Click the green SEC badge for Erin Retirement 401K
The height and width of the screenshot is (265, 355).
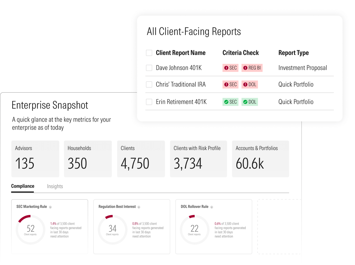230,102
